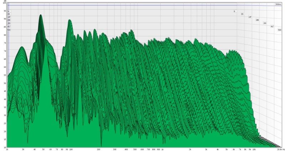The width and height of the screenshot is (285, 151).
Task: Click the 3k frequency axis label
Action: [x=206, y=149]
